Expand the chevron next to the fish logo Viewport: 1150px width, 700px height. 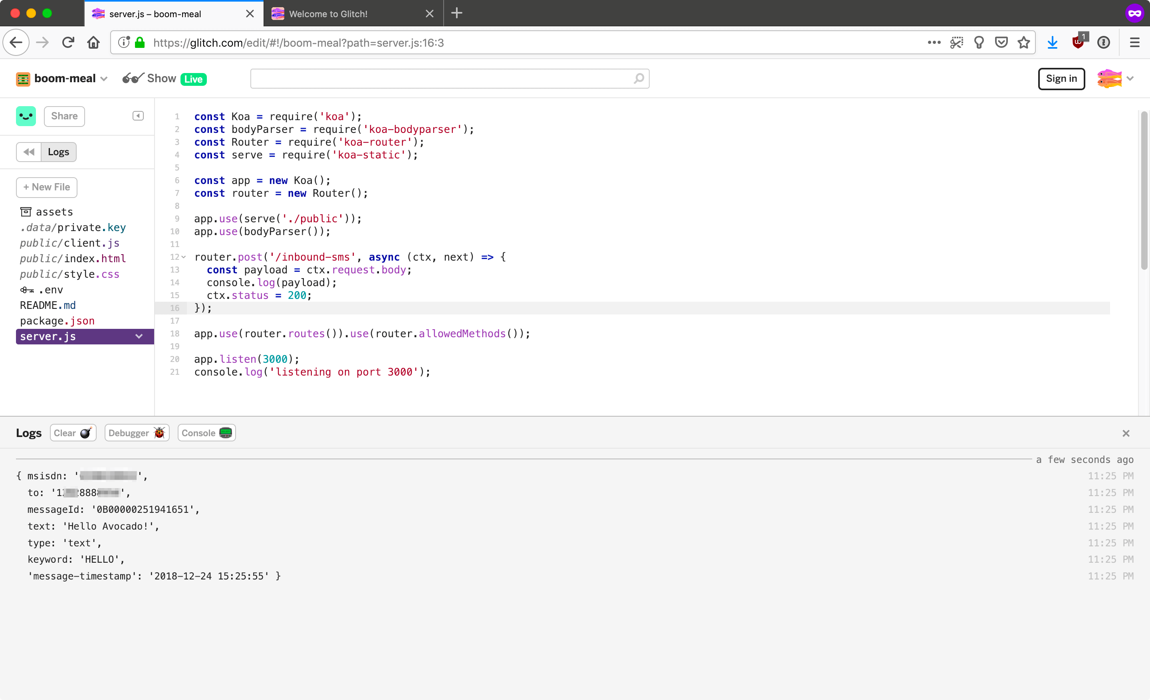(1130, 78)
